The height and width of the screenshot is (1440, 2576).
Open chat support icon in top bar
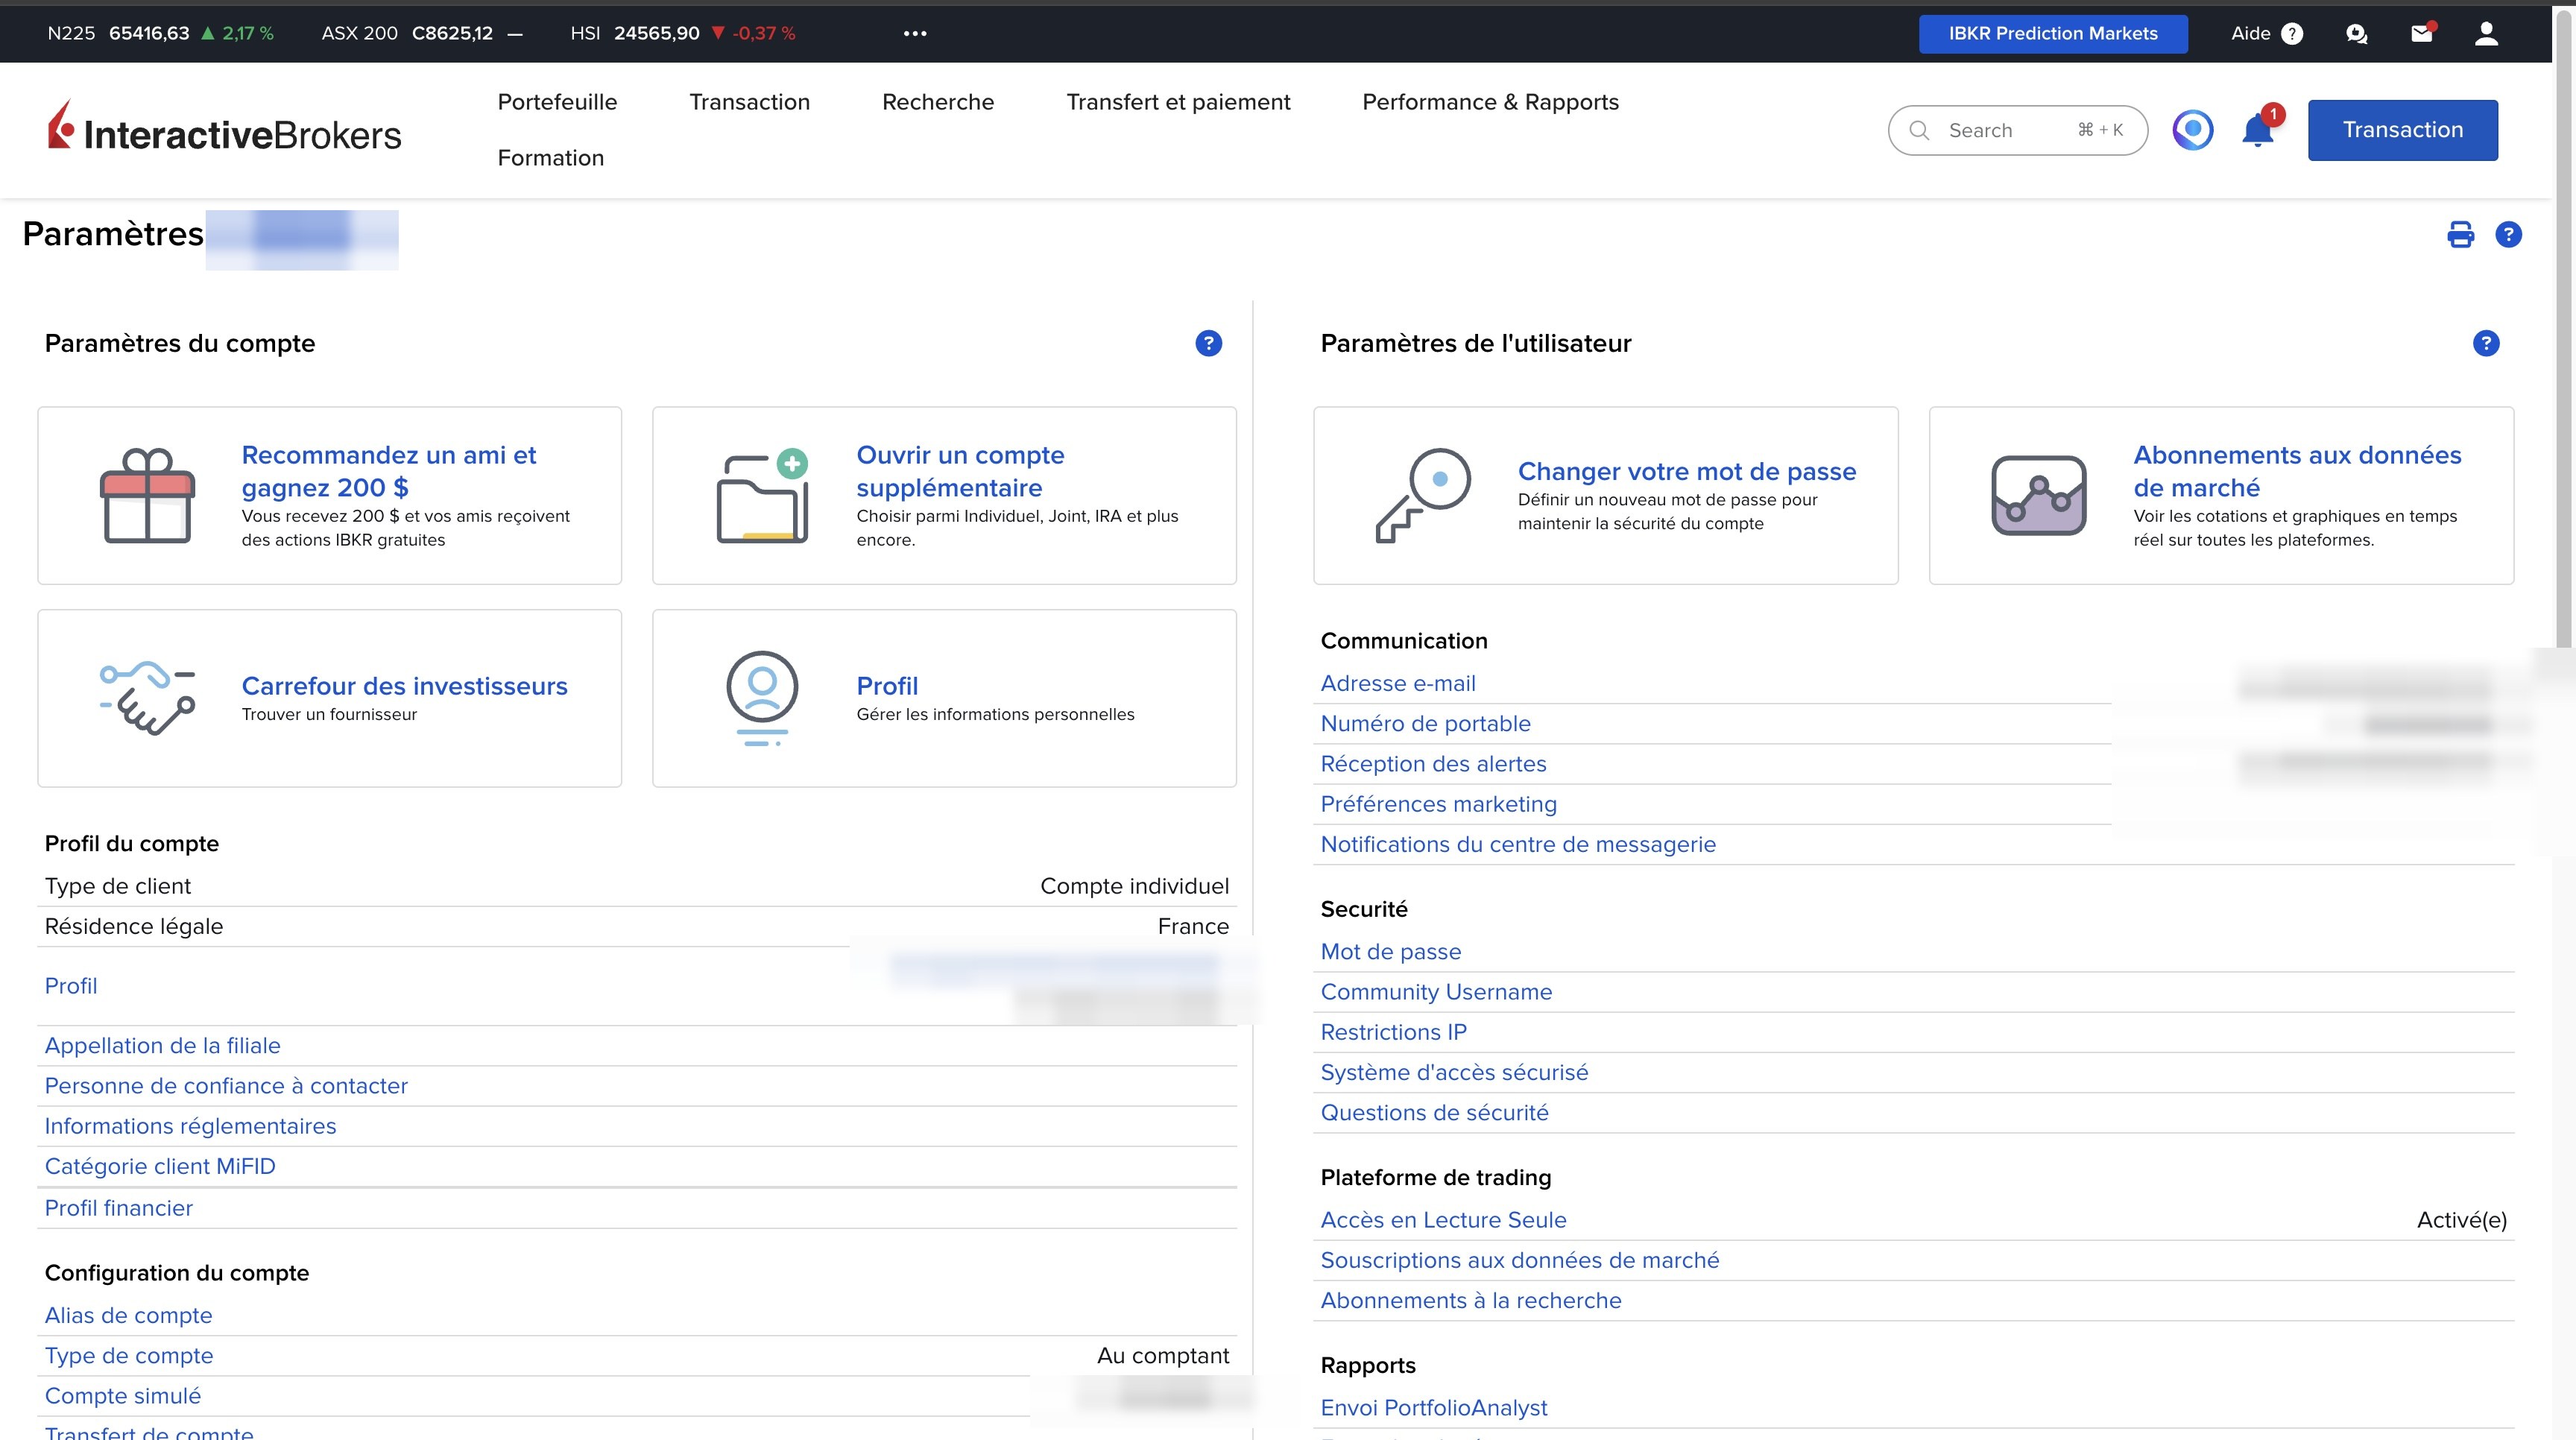pos(2357,34)
